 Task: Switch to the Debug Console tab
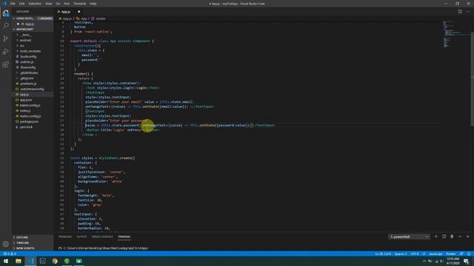click(x=102, y=236)
